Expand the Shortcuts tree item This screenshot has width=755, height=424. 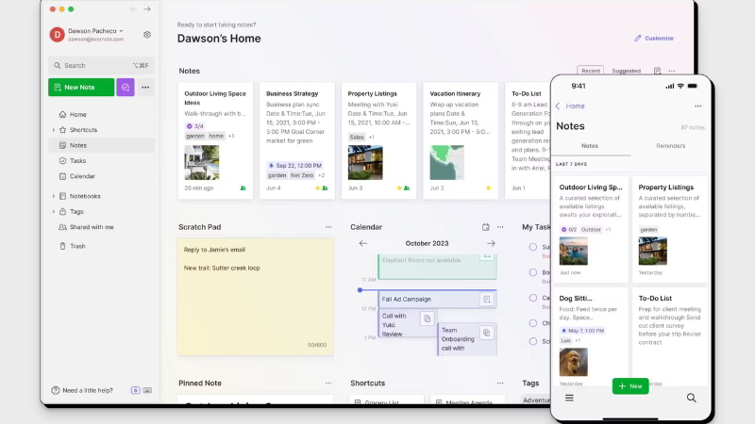54,130
